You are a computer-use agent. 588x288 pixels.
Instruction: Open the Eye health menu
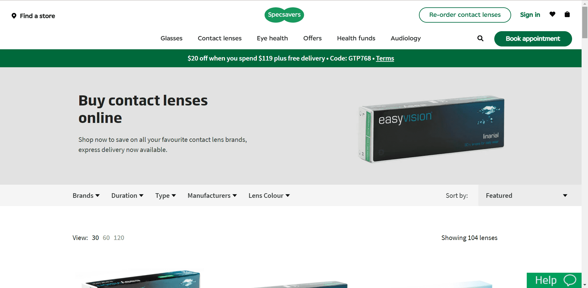[x=272, y=38]
